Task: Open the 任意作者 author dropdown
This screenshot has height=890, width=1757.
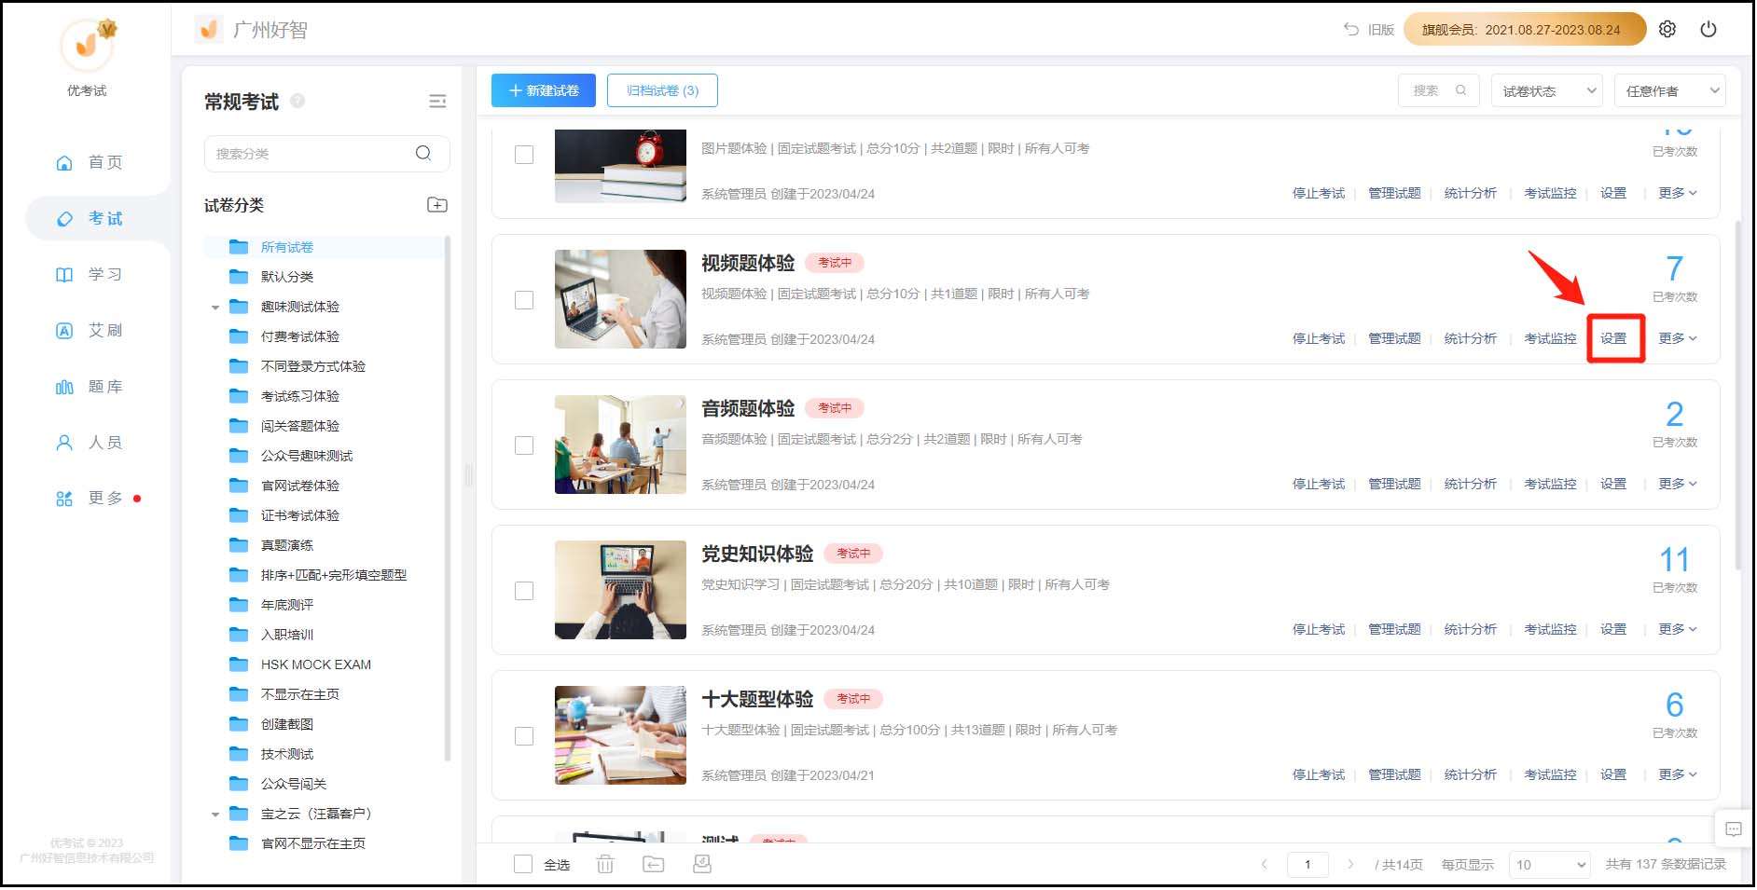Action: click(1669, 90)
